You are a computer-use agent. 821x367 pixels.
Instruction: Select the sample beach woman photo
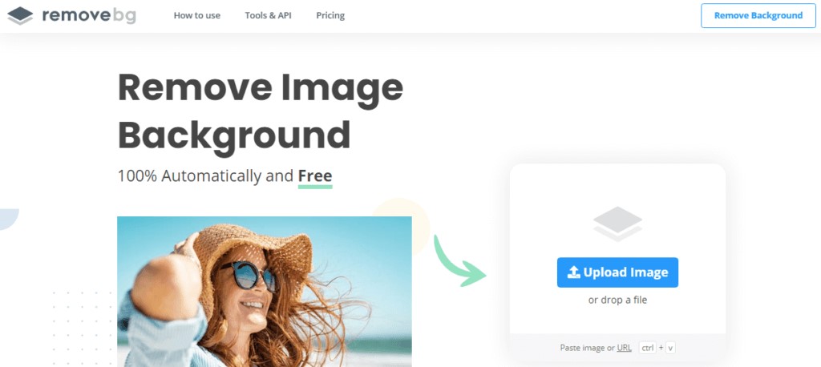click(265, 292)
